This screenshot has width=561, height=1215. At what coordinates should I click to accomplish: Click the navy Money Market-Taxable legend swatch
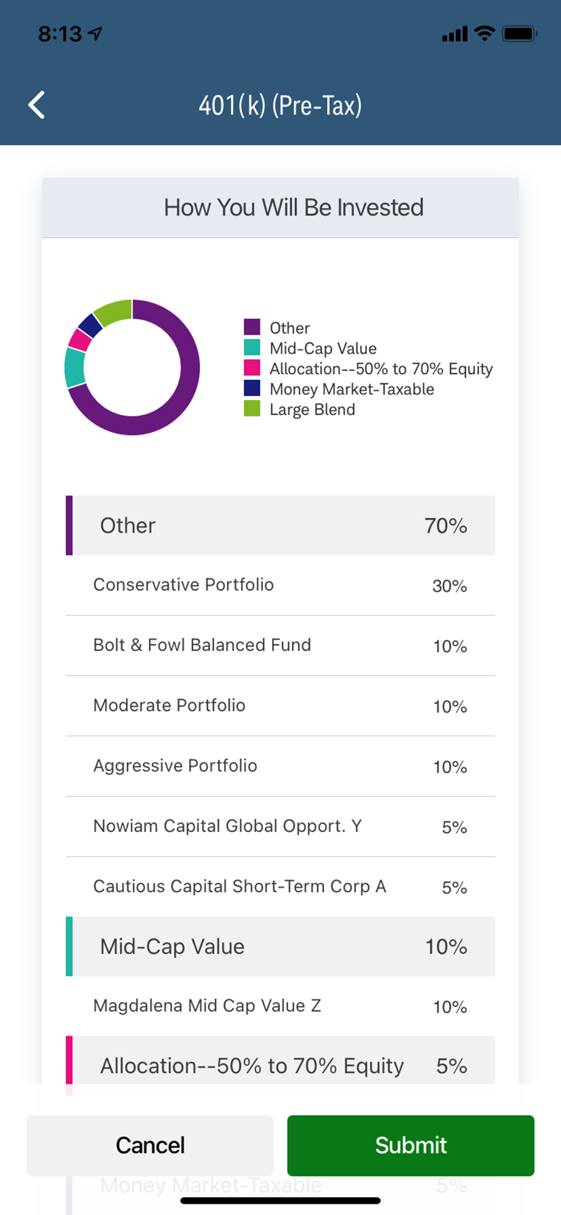tap(252, 388)
